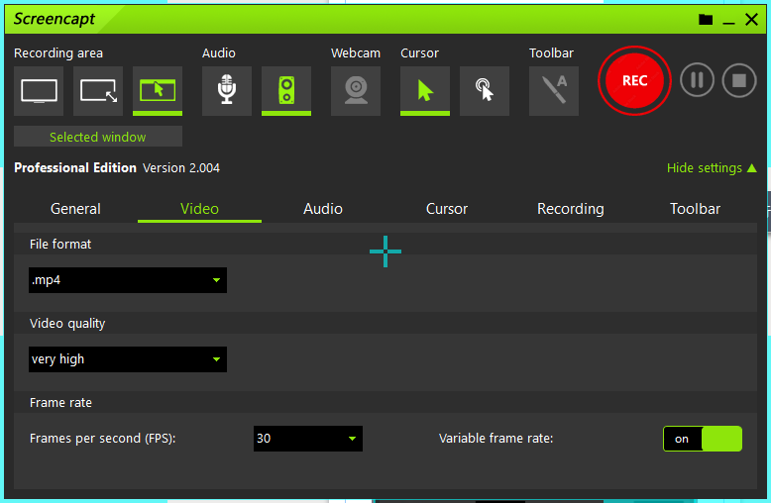Viewport: 771px width, 503px height.
Task: Click the Frame rate heading
Action: tap(61, 403)
